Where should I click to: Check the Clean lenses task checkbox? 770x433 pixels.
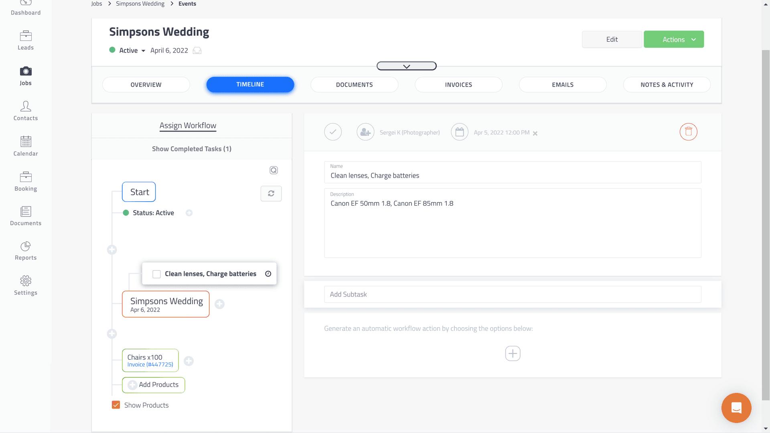pos(157,274)
